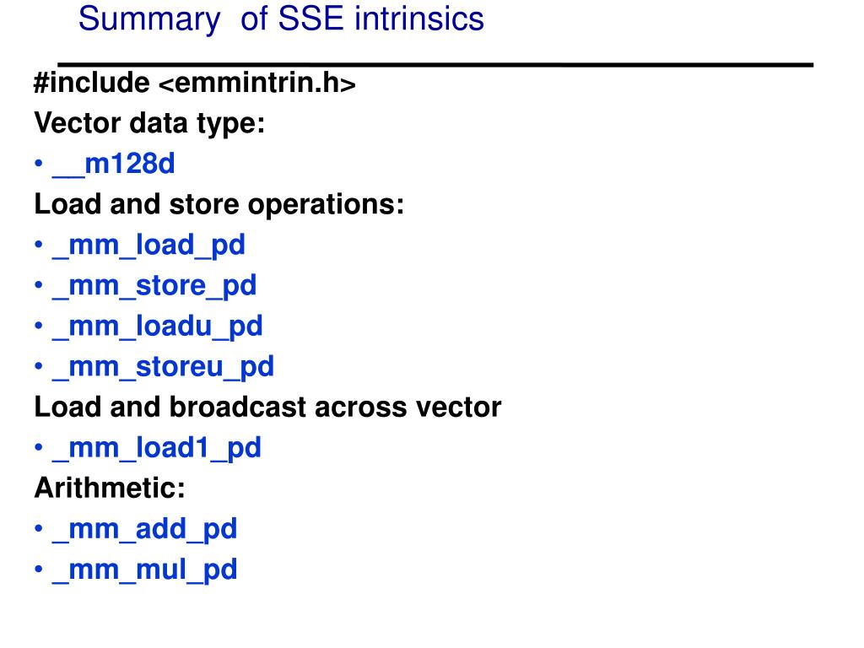Click the 'Load and store operations:' heading
Screen dimensions: 864x648
point(219,204)
